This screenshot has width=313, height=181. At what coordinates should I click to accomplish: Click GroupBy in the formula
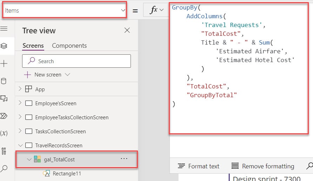pyautogui.click(x=185, y=7)
